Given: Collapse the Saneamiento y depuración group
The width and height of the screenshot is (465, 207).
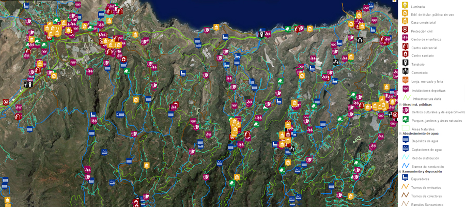Looking at the screenshot, I should click(400, 172).
